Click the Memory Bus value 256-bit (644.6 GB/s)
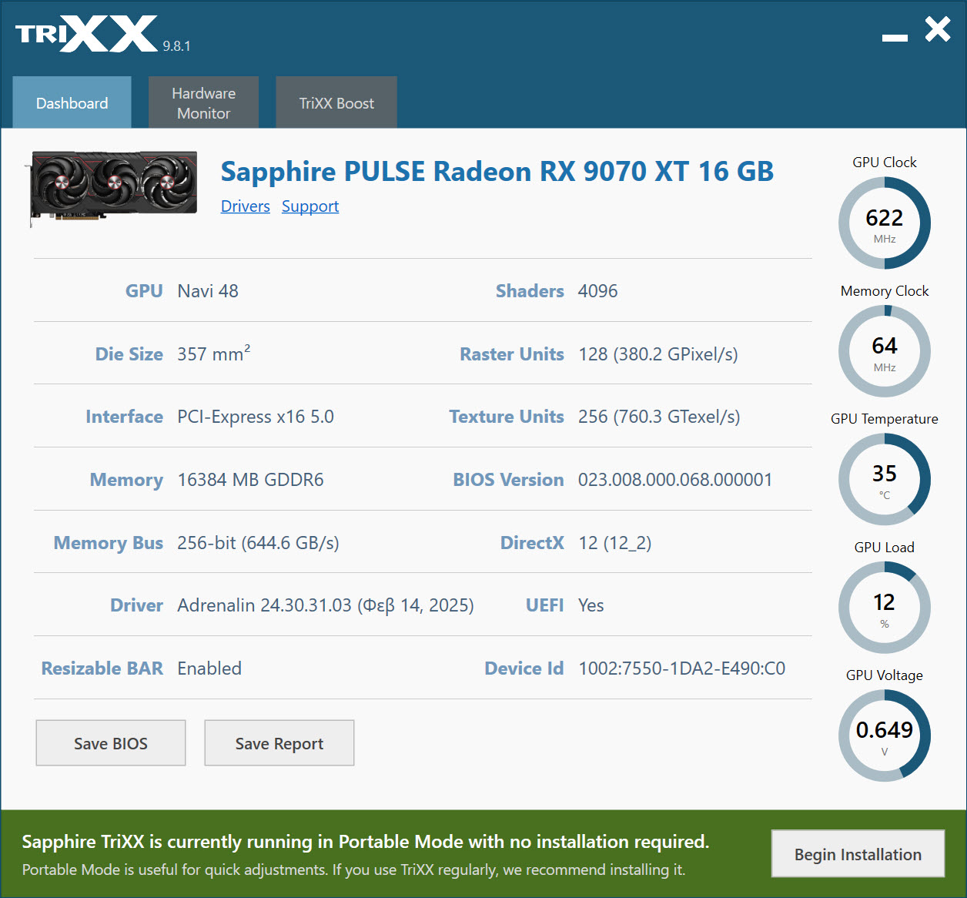This screenshot has height=898, width=967. pos(258,543)
